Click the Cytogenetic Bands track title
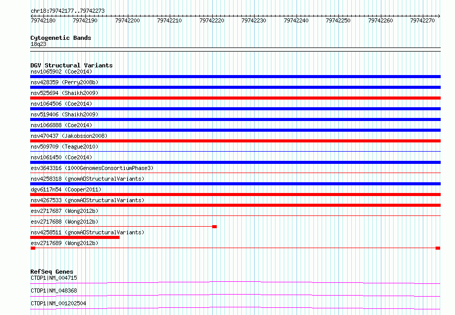This screenshot has height=315, width=455. click(61, 38)
